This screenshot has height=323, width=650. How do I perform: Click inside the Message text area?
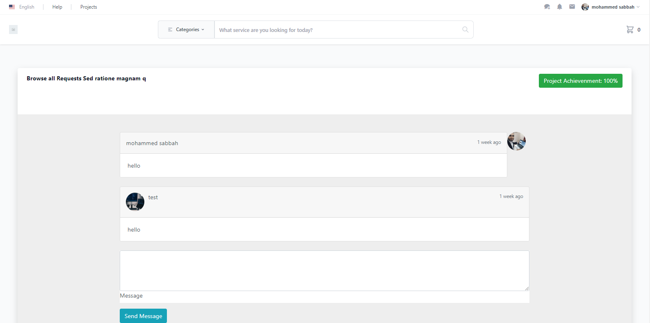pyautogui.click(x=324, y=271)
